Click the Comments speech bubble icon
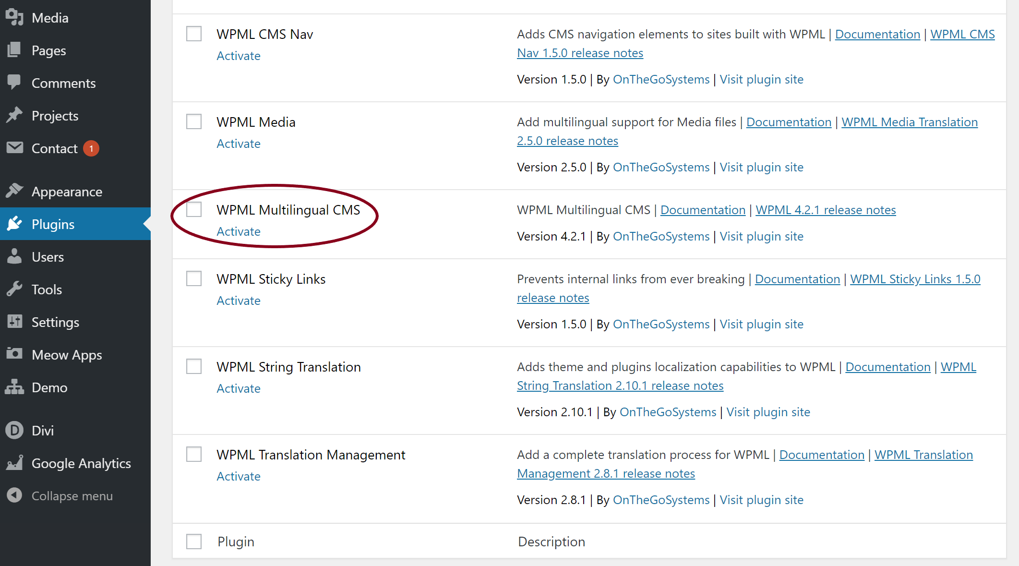Screen dimensions: 1019x566 click(14, 82)
